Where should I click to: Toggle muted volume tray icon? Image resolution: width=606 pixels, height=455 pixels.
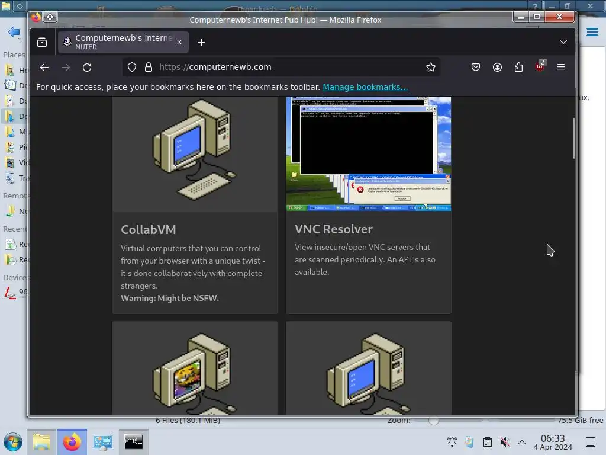pyautogui.click(x=505, y=442)
